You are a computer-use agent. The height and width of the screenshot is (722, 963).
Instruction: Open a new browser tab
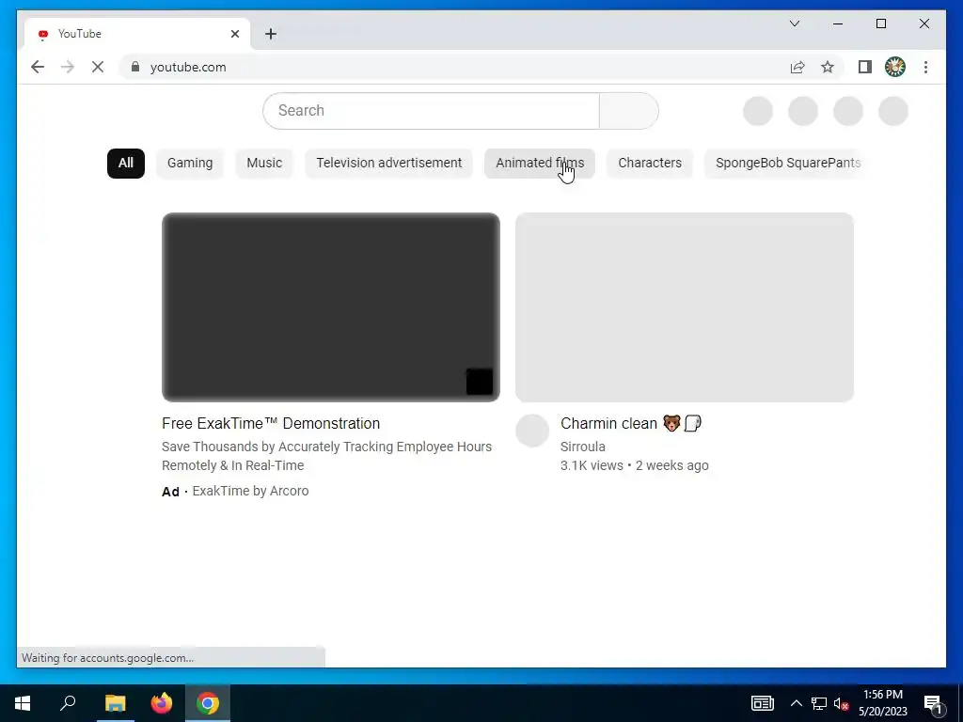click(x=271, y=34)
